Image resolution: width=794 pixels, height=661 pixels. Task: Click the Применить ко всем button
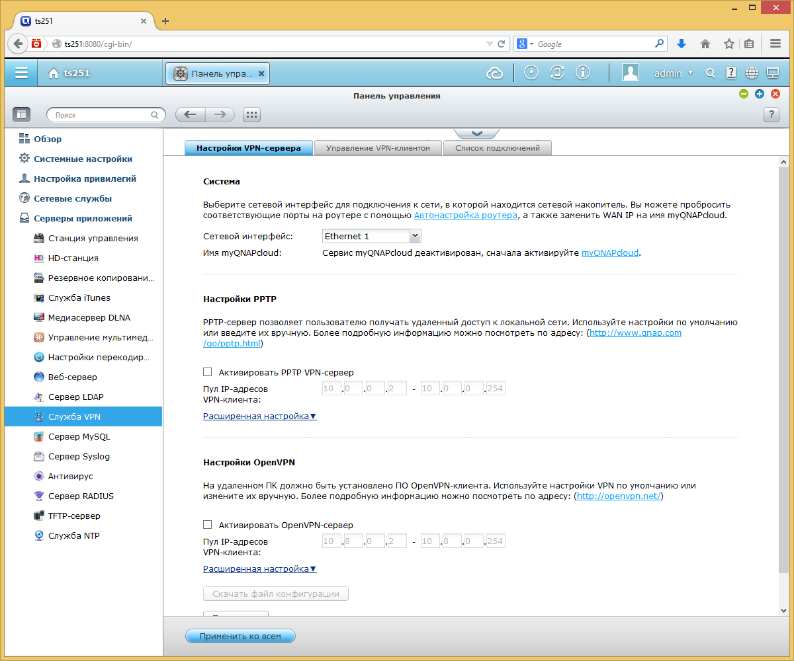pyautogui.click(x=240, y=637)
